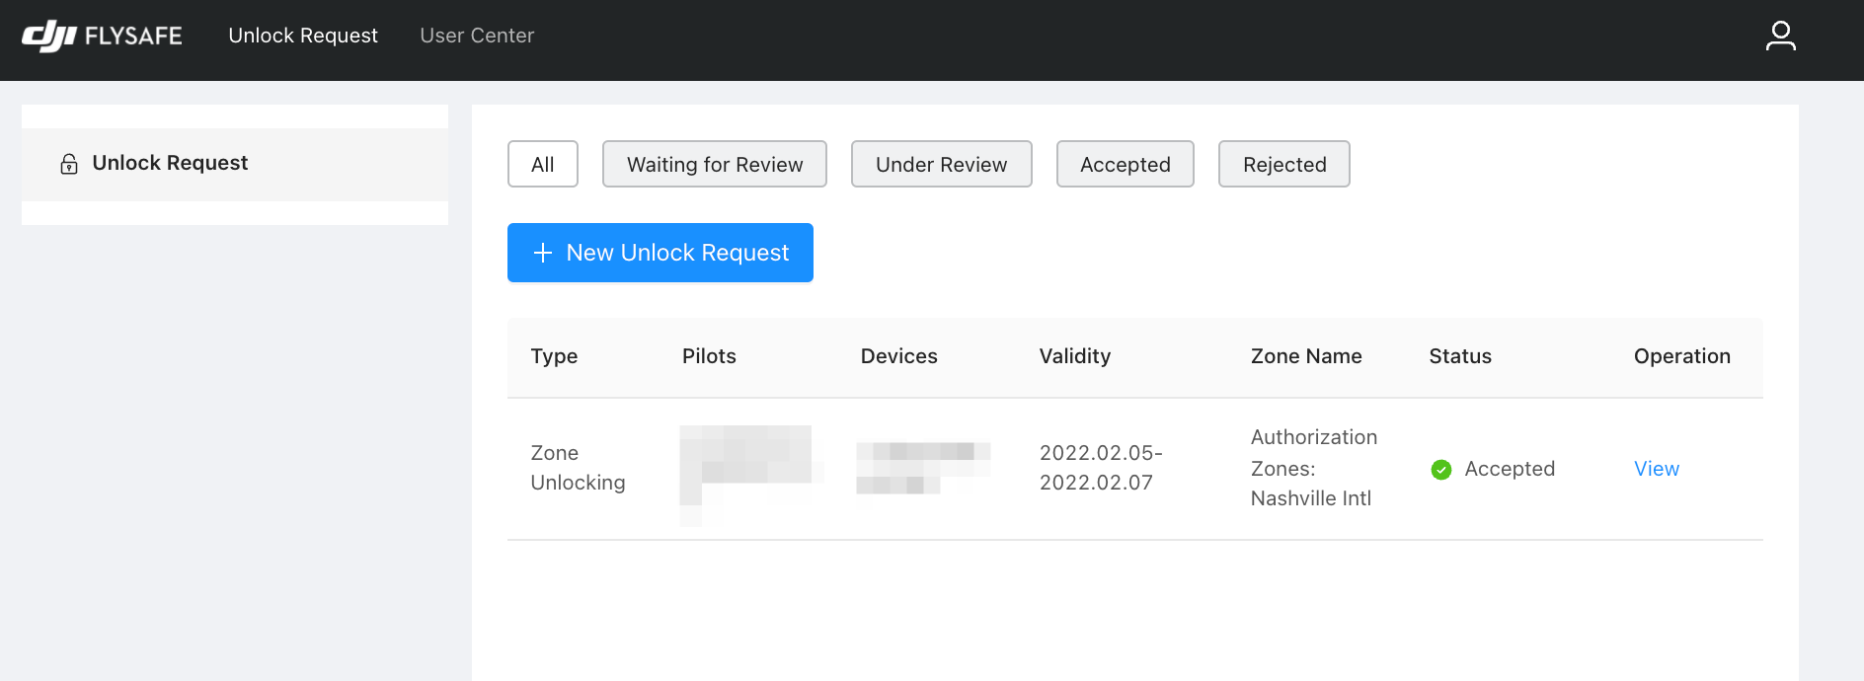The width and height of the screenshot is (1864, 681).
Task: View the Nashville Intl unlock request
Action: click(x=1656, y=469)
